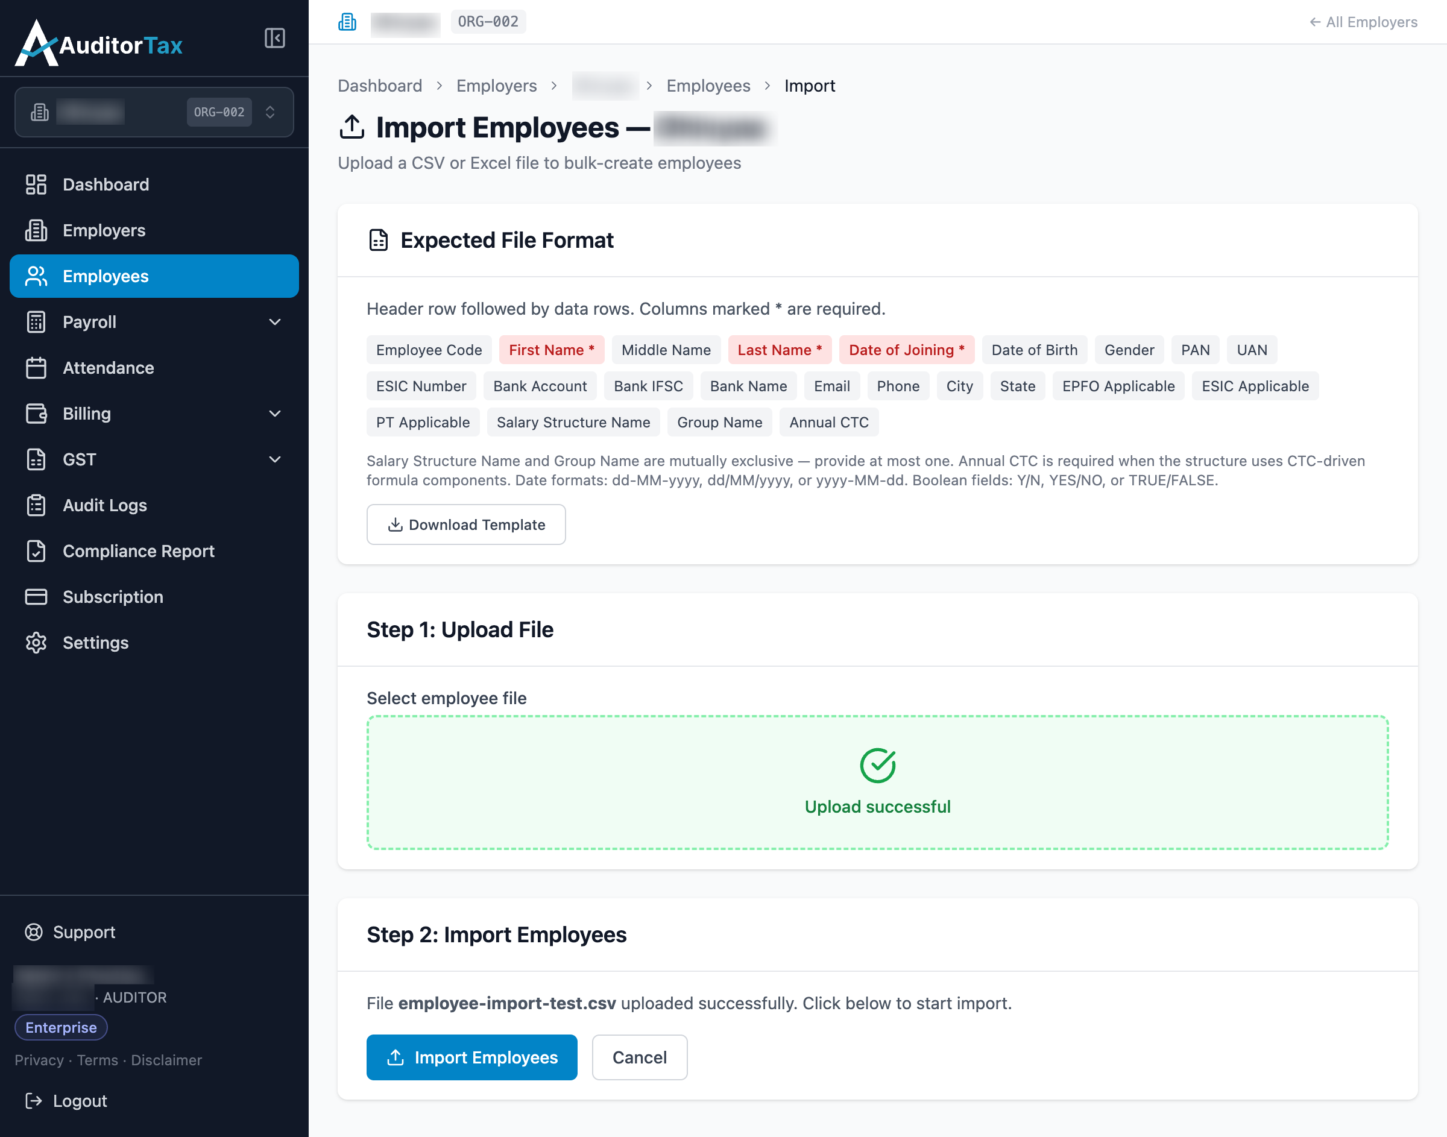Click the Enterprise plan badge
The height and width of the screenshot is (1137, 1447).
pos(61,1027)
